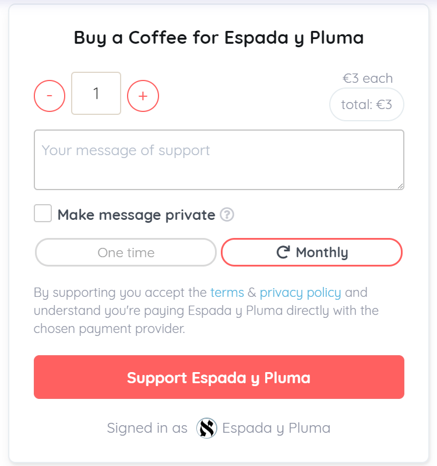The height and width of the screenshot is (466, 437).
Task: Focus the 'Your message of support' box
Action: (218, 159)
